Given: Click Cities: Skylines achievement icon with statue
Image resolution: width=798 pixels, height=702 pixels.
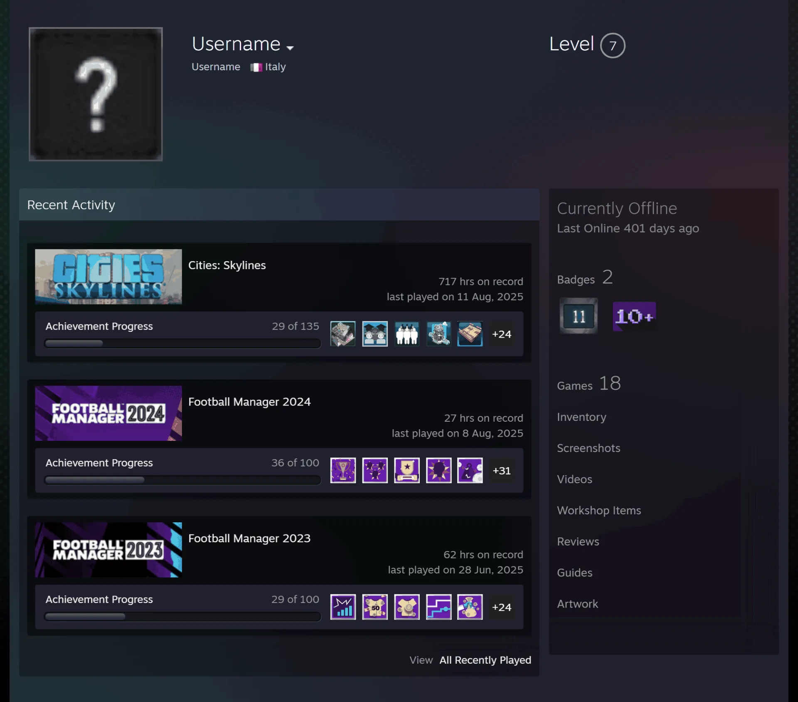Looking at the screenshot, I should pyautogui.click(x=438, y=334).
